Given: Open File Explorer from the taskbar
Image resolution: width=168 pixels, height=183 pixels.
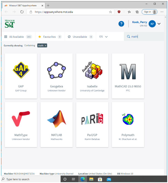Looking at the screenshot, I should click(x=91, y=179).
